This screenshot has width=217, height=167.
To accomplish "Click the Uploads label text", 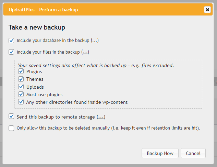I will [35, 87].
